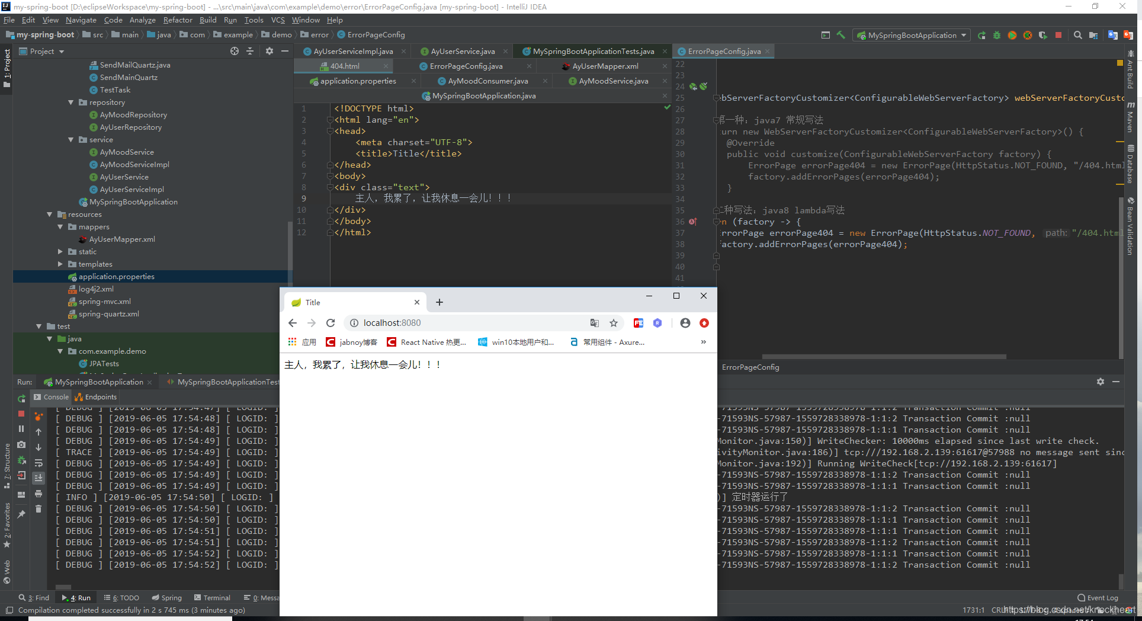The image size is (1142, 621).
Task: Toggle the 2: Favorites tool window
Action: pos(7,525)
